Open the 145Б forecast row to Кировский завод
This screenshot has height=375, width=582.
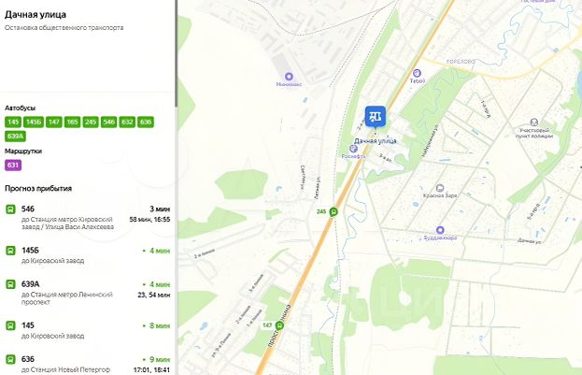pos(88,255)
